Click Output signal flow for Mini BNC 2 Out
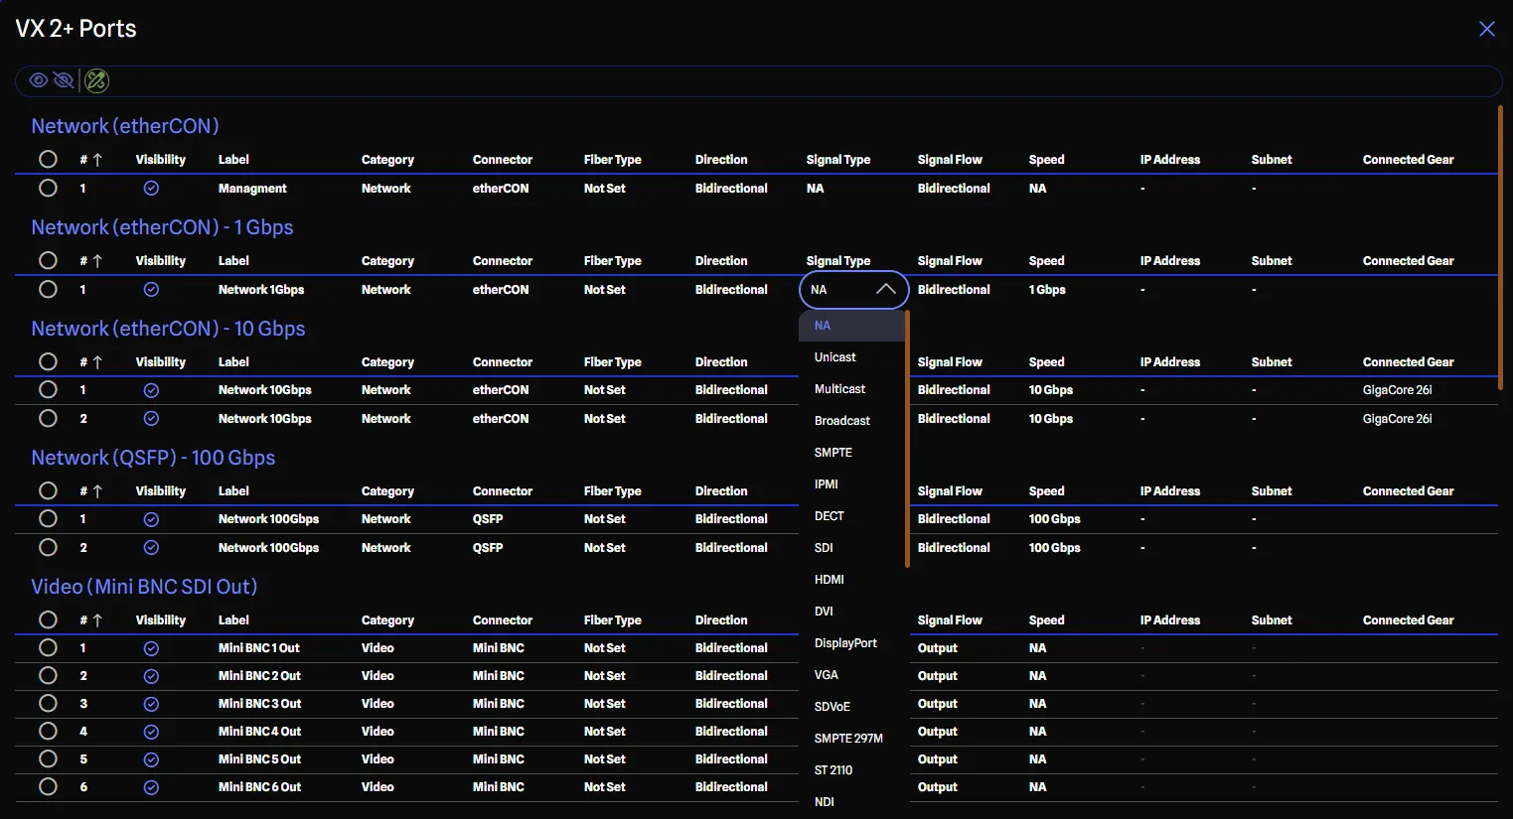Viewport: 1513px width, 819px height. pos(937,676)
